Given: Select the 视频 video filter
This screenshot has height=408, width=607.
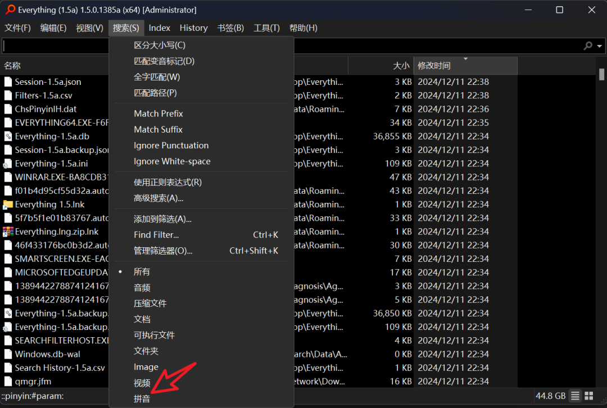Looking at the screenshot, I should click(201, 383).
